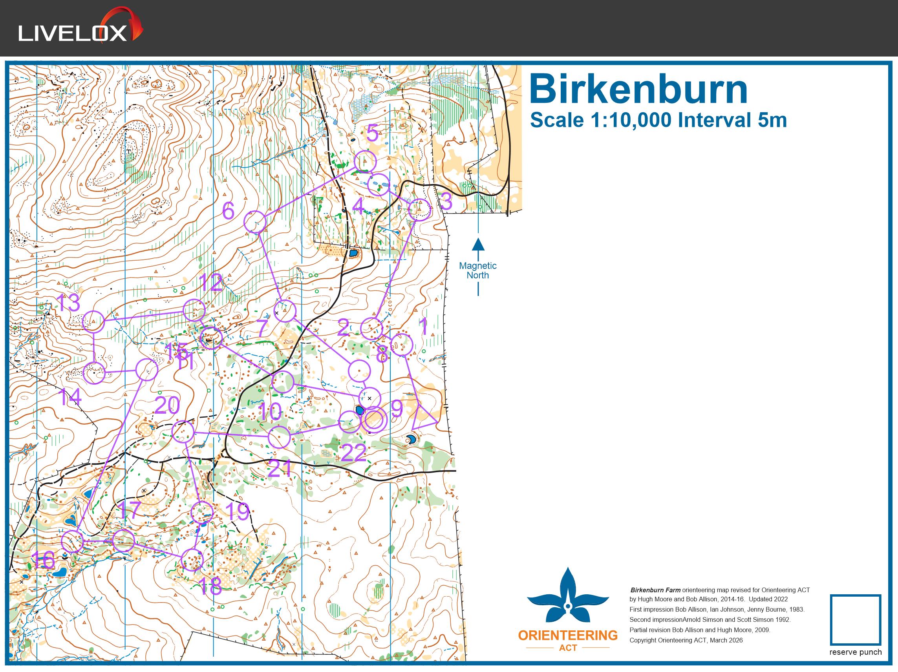Click control circle number 6
Viewport: 898px width, 672px height.
coord(255,222)
